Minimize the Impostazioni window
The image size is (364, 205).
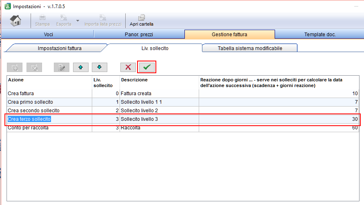click(356, 6)
